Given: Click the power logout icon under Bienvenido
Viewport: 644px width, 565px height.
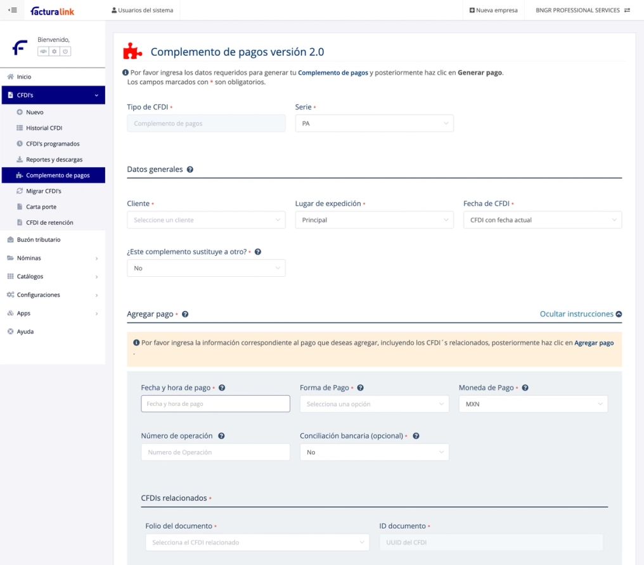Looking at the screenshot, I should [65, 51].
